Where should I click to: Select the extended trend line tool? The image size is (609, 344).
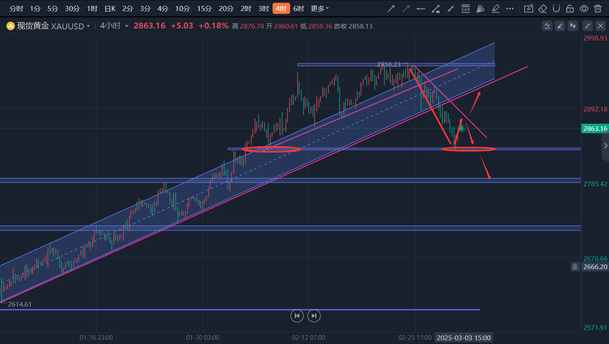(451, 9)
